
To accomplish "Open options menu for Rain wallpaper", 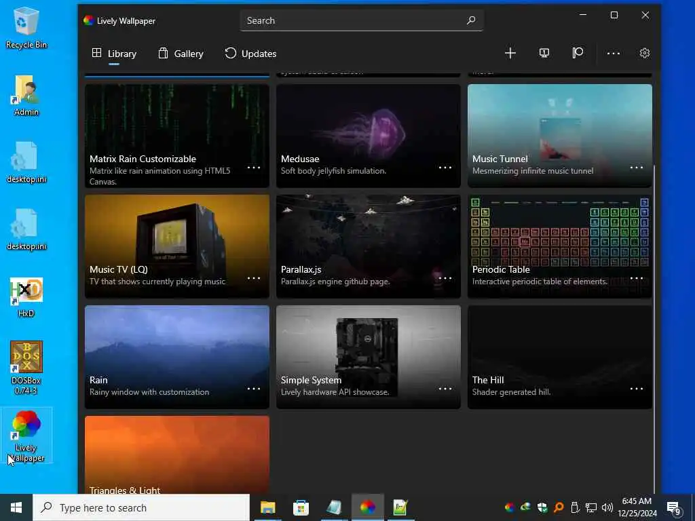I will [x=254, y=389].
